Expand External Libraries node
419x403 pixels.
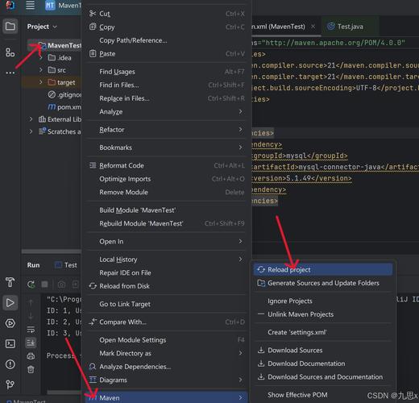31,119
